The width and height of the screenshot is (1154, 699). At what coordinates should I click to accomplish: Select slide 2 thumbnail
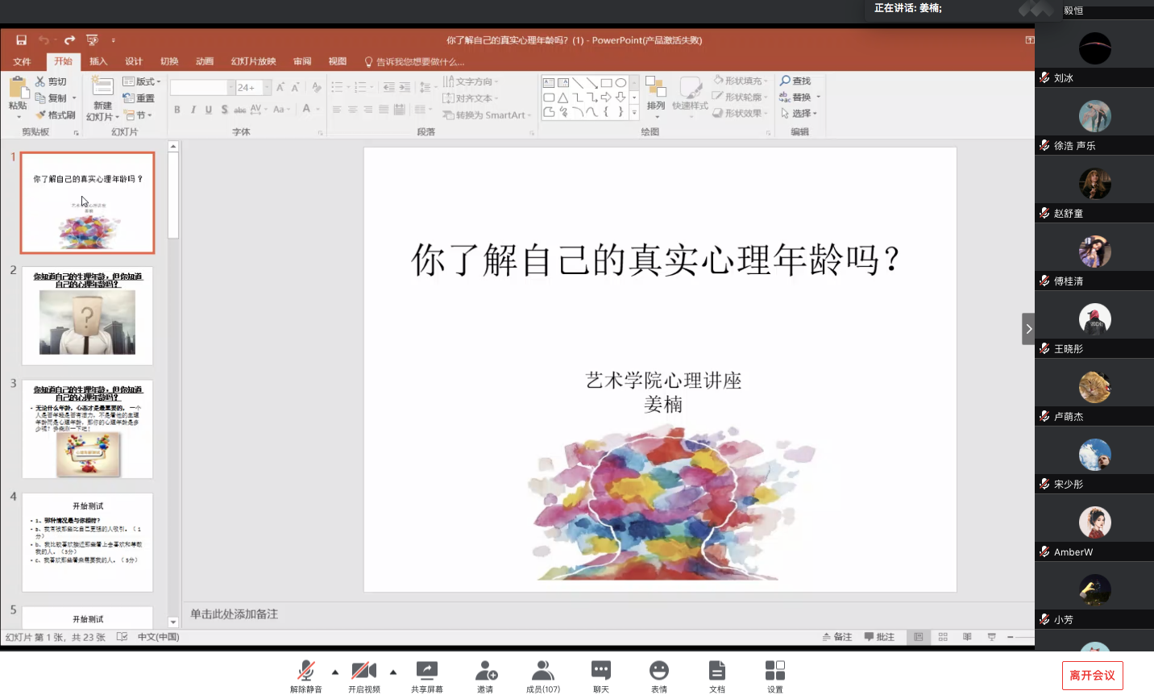87,316
